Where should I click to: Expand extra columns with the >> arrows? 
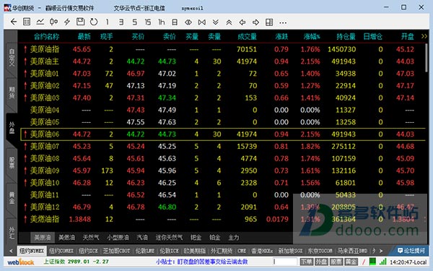(424, 37)
